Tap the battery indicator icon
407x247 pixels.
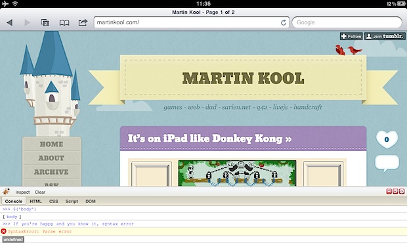click(401, 4)
